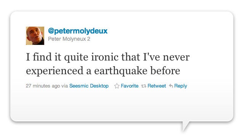Click the word before ending the tweet
This screenshot has width=244, height=137.
[165, 71]
